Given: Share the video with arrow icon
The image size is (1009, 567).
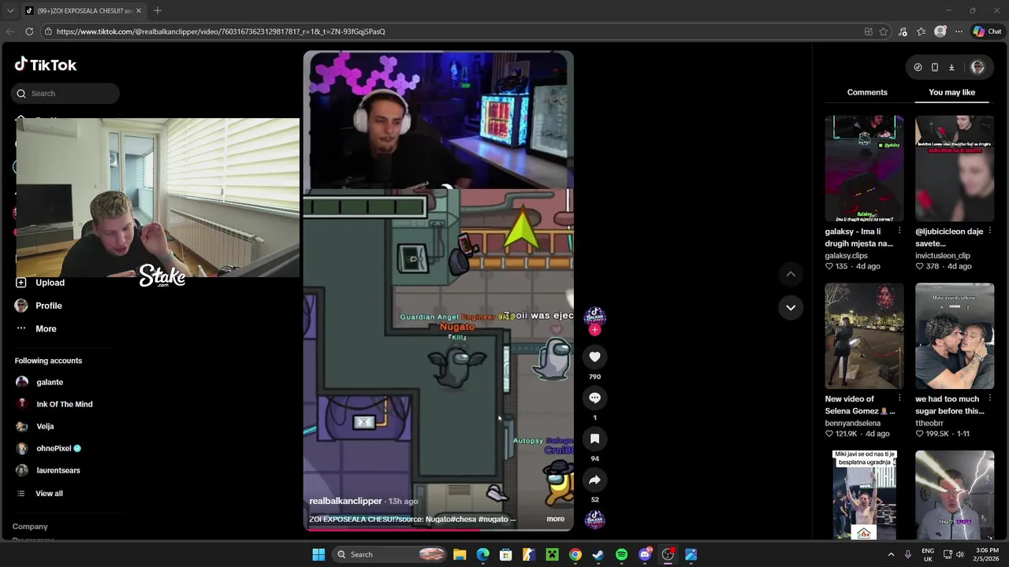Looking at the screenshot, I should pyautogui.click(x=595, y=480).
